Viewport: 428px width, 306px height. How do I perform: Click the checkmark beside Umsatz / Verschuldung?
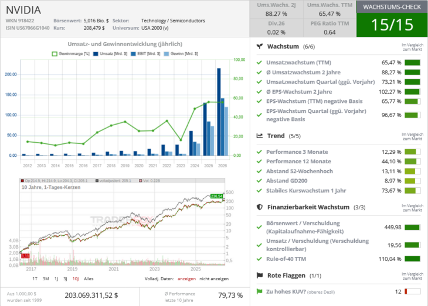click(259, 245)
